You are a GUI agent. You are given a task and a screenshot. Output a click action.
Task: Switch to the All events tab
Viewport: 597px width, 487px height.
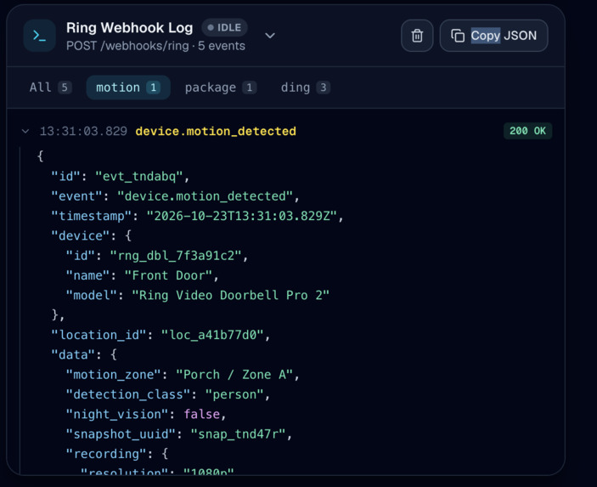[x=51, y=88]
